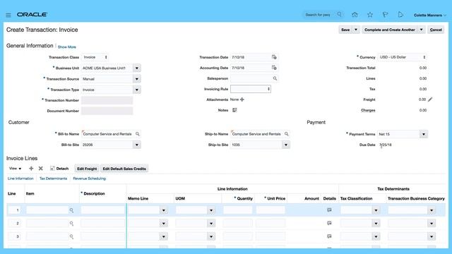The width and height of the screenshot is (452, 254).
Task: Open the View menu in Invoice Lines
Action: tap(15, 169)
